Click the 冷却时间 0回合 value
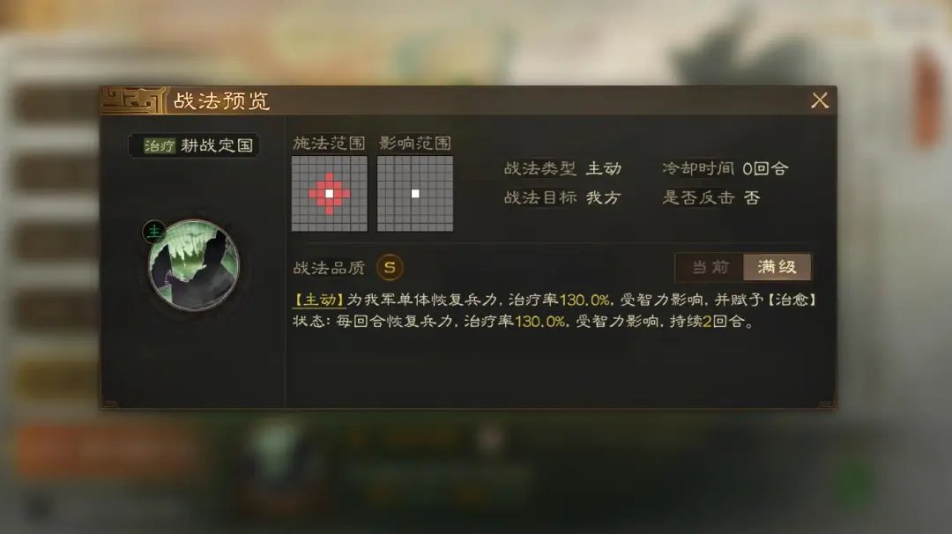The width and height of the screenshot is (952, 534). point(765,168)
